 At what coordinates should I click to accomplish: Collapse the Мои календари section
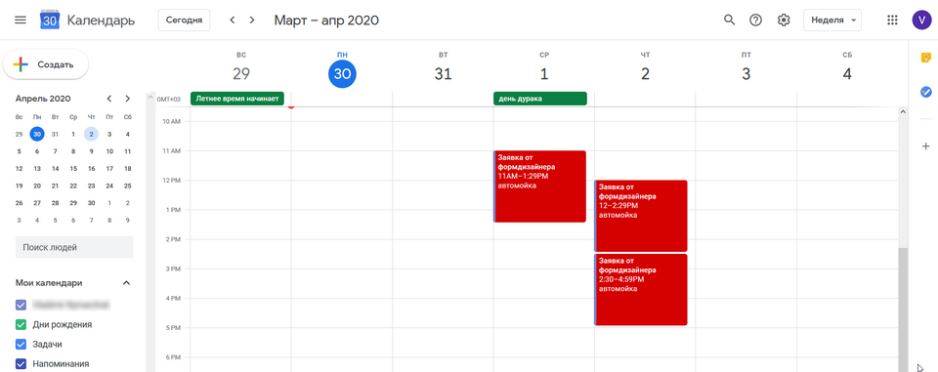(x=126, y=283)
